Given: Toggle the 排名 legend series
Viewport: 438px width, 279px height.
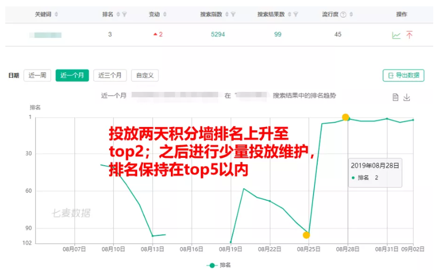Looking at the screenshot, I should (x=219, y=265).
